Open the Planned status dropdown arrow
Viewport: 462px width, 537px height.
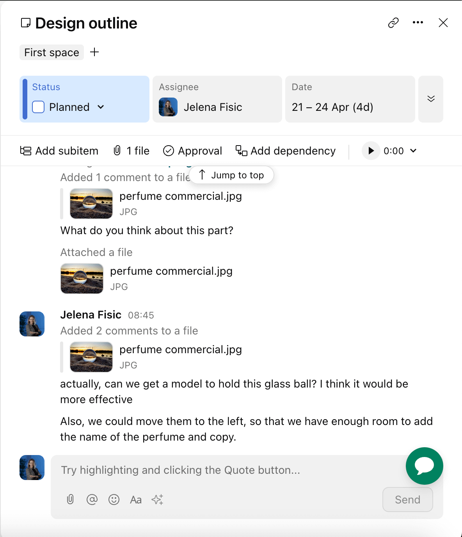[101, 107]
